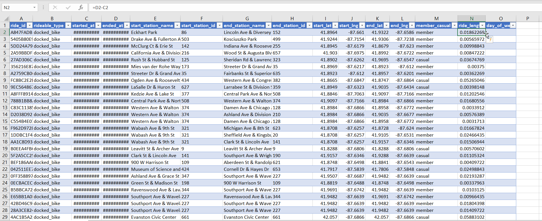Select column N header
542x221 pixels.
(472, 19)
